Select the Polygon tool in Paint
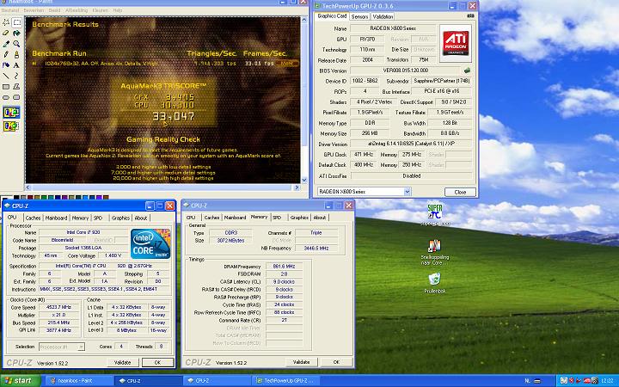Screen dimensions: 619x387 16,87
